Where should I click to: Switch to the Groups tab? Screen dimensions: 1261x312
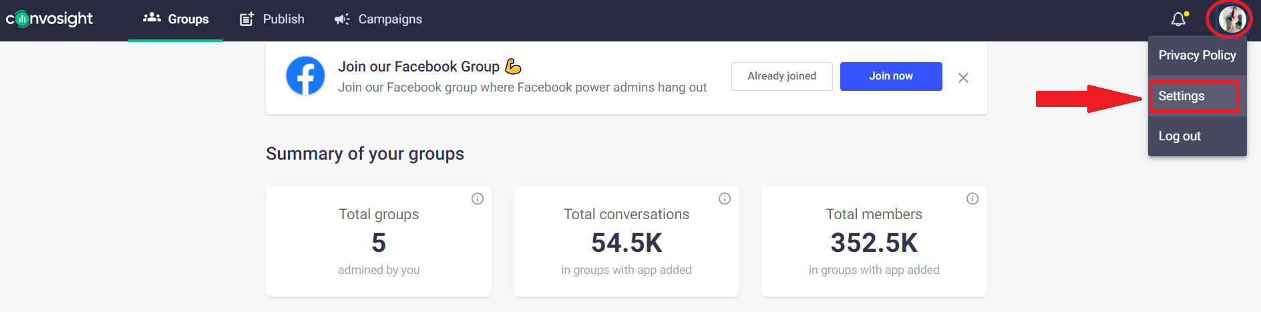click(x=176, y=20)
